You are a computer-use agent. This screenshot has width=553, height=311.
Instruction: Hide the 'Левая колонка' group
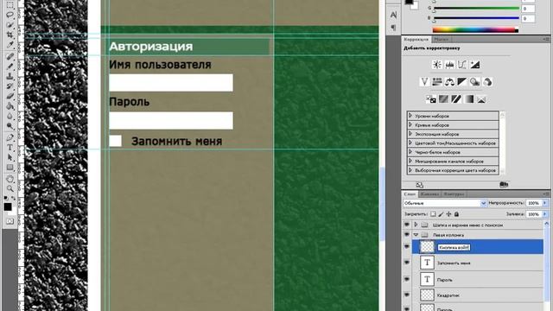(407, 234)
